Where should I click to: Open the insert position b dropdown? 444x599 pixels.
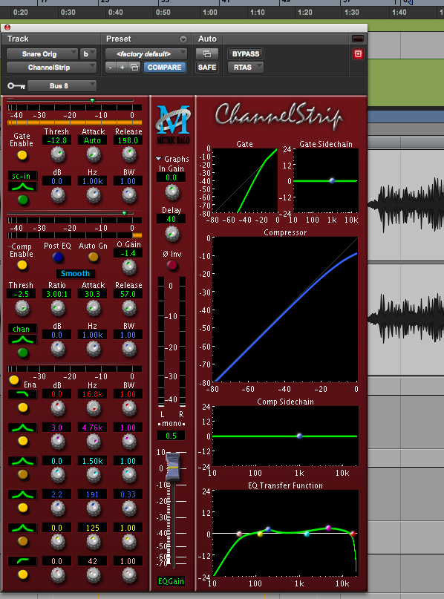pyautogui.click(x=88, y=54)
